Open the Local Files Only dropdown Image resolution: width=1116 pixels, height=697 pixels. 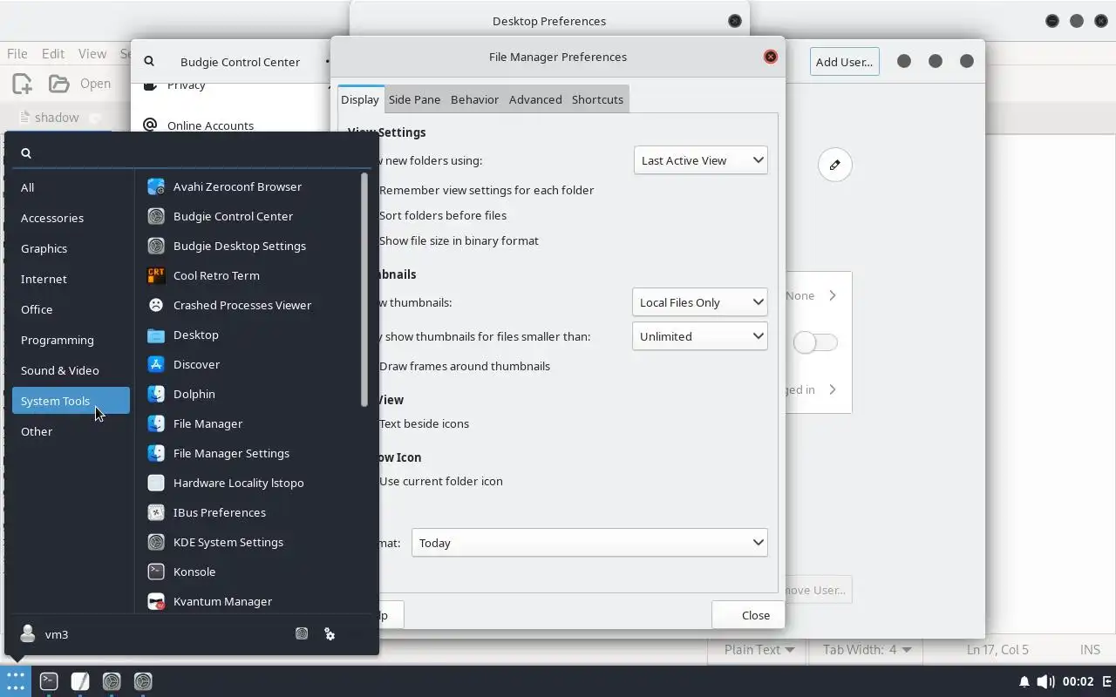(699, 302)
